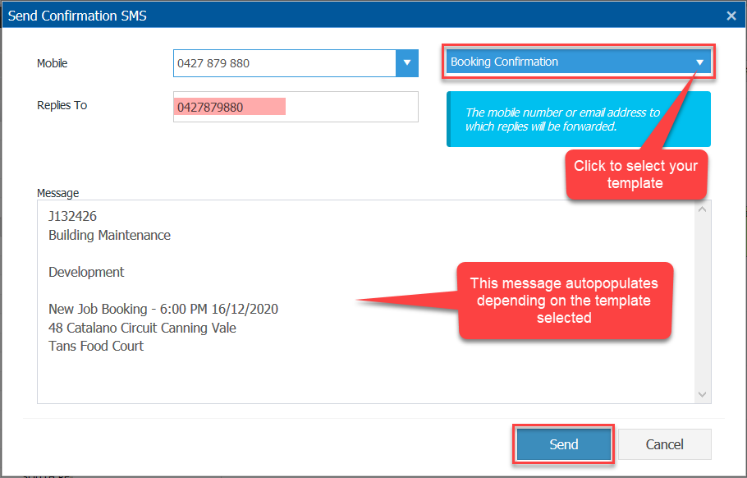Click the J132426 job number line in message
This screenshot has height=478, width=747.
[x=73, y=217]
